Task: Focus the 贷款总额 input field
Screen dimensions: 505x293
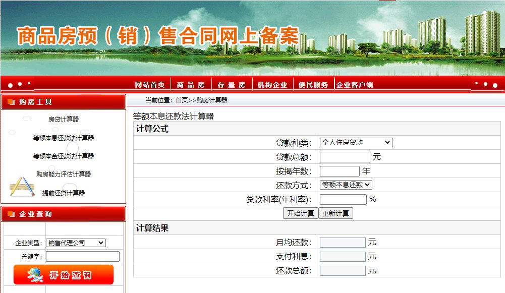Action: point(345,157)
